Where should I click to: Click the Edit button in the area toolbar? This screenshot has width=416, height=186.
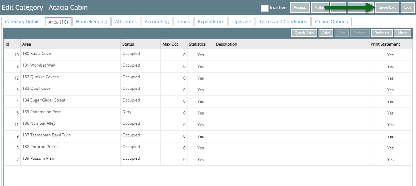pos(342,33)
